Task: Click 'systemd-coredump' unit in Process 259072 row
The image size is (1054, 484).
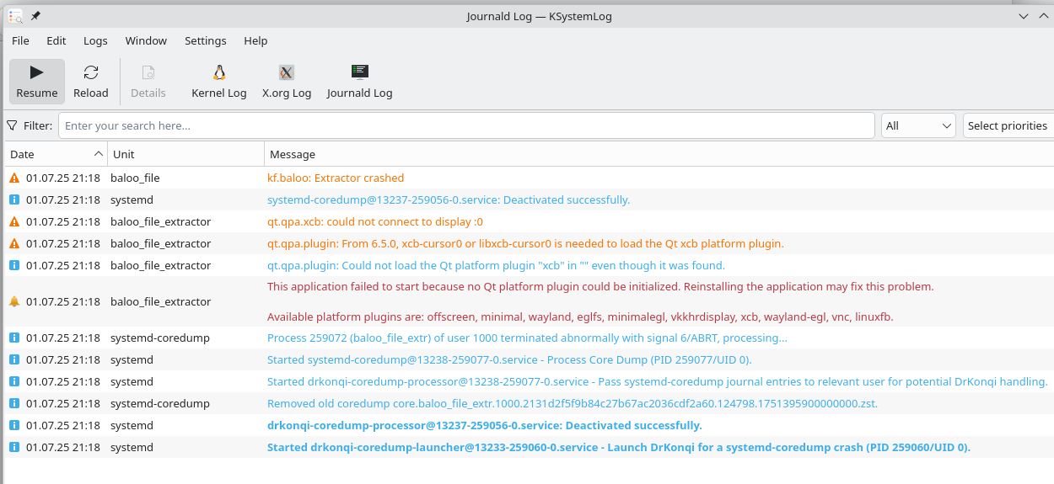Action: [x=160, y=338]
